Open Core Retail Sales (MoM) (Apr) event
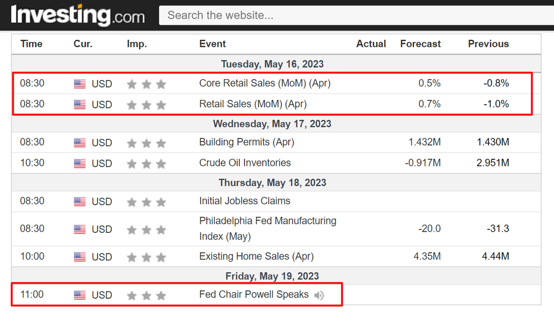This screenshot has height=312, width=554. 265,84
